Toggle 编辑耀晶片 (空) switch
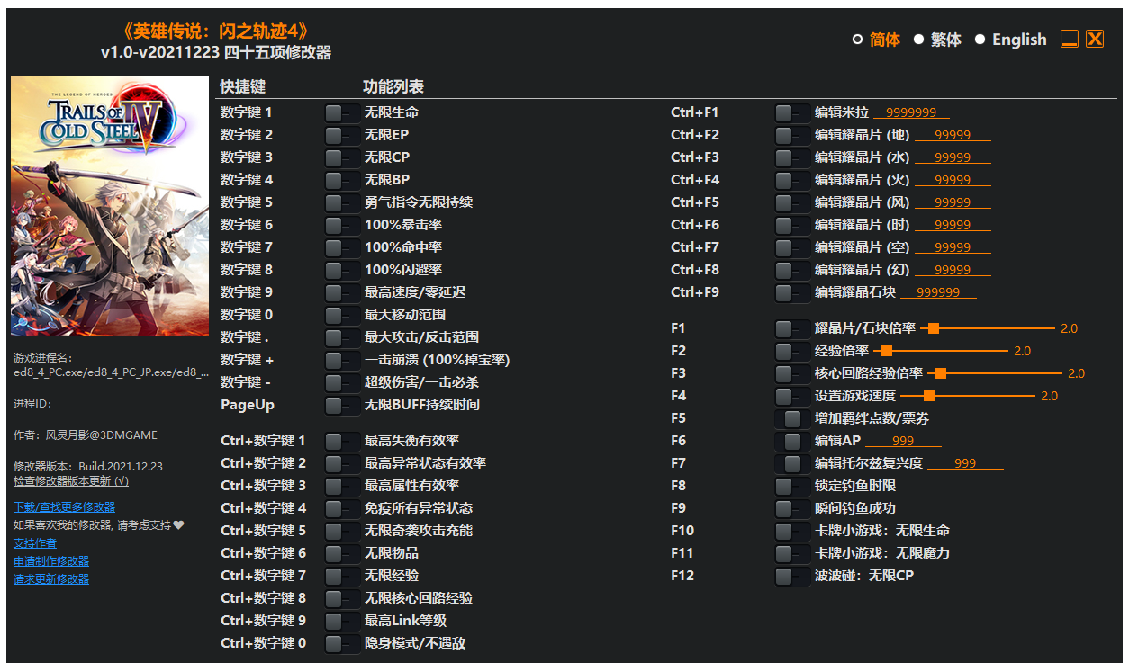This screenshot has width=1129, height=663. (792, 247)
